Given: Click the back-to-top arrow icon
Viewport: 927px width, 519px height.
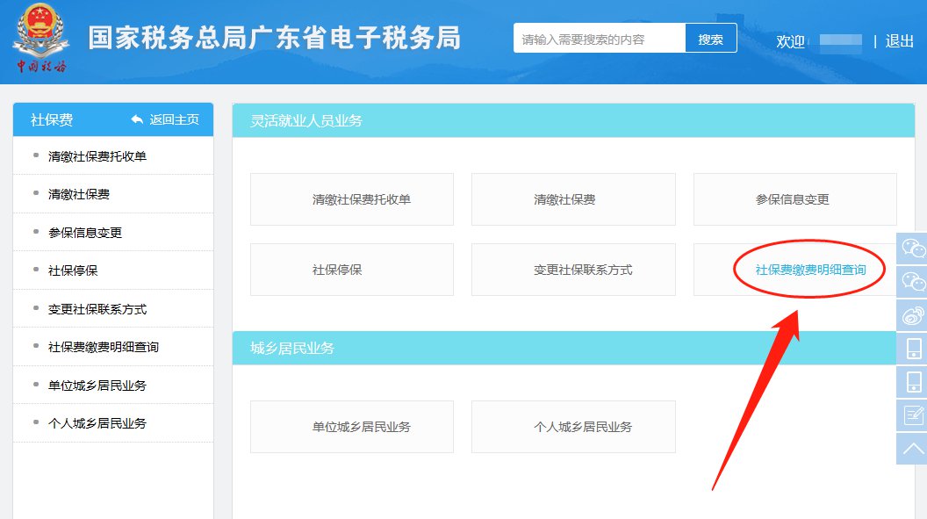Looking at the screenshot, I should [913, 449].
